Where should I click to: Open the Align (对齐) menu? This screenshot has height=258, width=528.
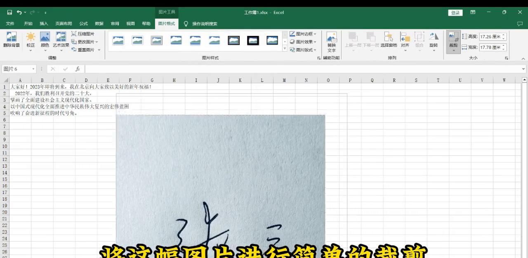(x=405, y=42)
